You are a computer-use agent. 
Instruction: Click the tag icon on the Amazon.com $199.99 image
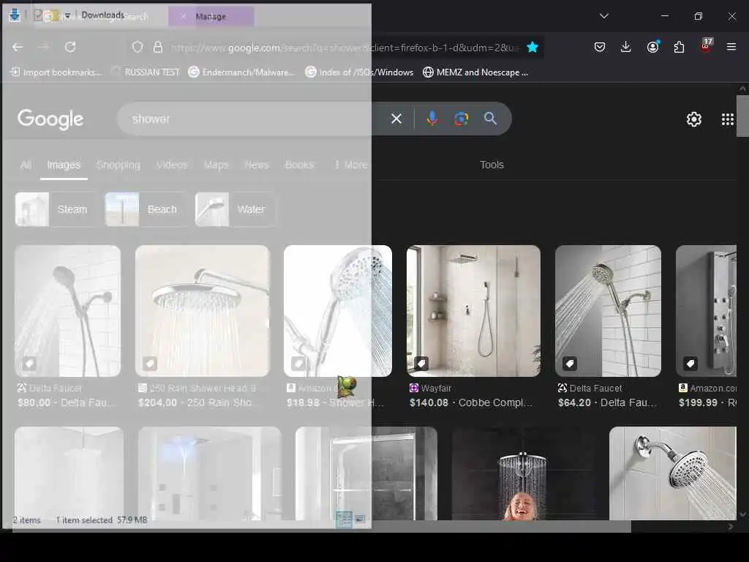[690, 364]
